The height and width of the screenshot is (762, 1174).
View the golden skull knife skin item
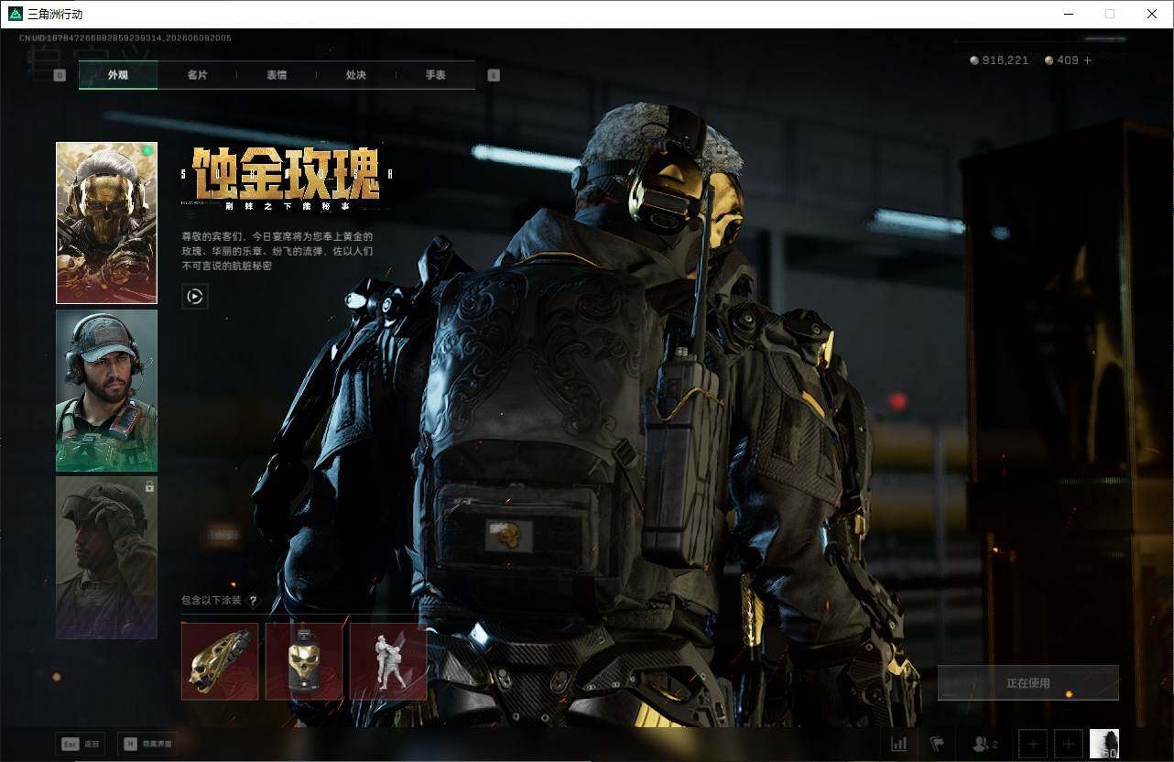pyautogui.click(x=220, y=661)
